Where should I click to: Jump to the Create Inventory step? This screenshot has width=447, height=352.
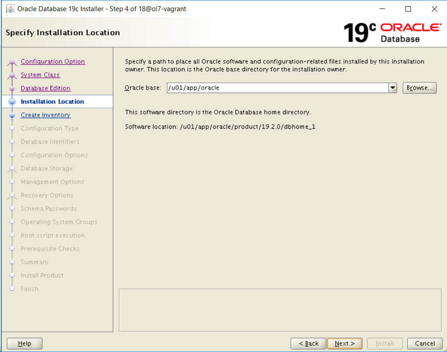coord(46,115)
